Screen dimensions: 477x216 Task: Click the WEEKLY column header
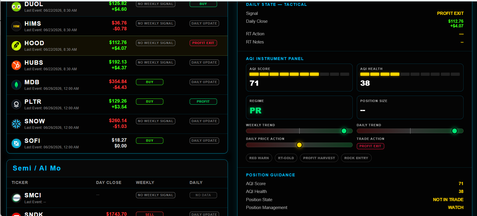[x=145, y=182]
